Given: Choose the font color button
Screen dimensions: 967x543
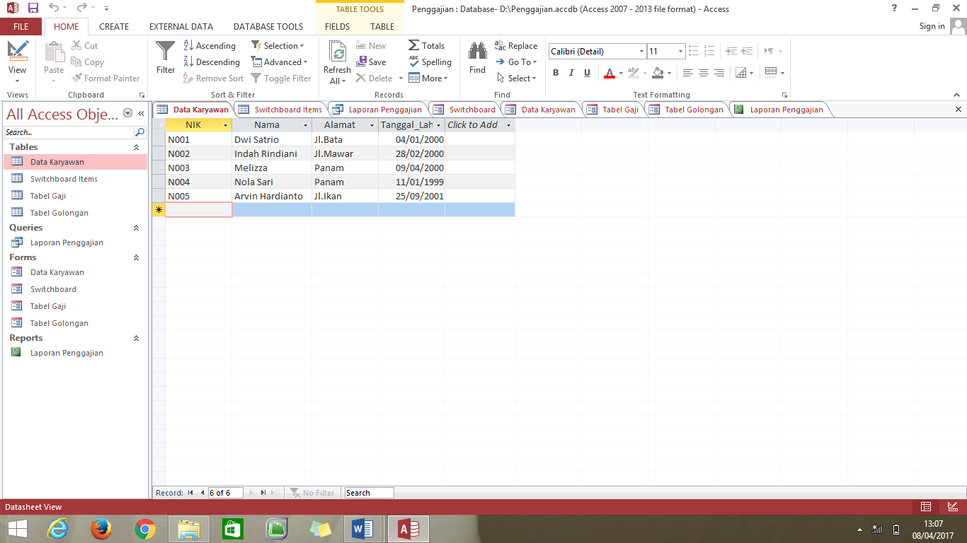Looking at the screenshot, I should [610, 73].
